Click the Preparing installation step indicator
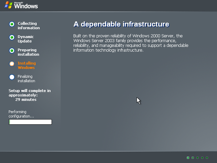This screenshot has height=163, width=217. coord(12,51)
